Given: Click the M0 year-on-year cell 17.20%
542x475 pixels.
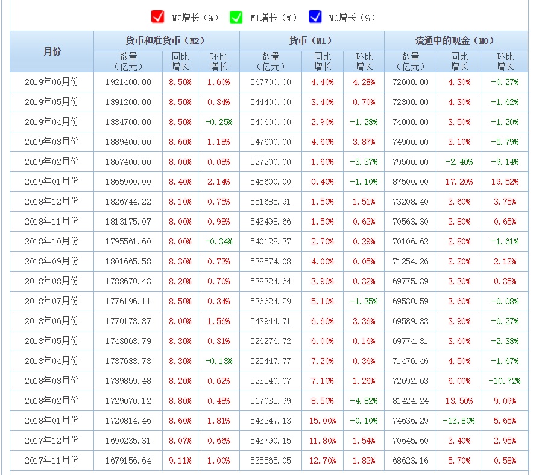Looking at the screenshot, I should (x=459, y=182).
